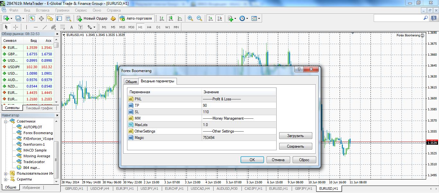Select the Crosshair tool

[15, 27]
